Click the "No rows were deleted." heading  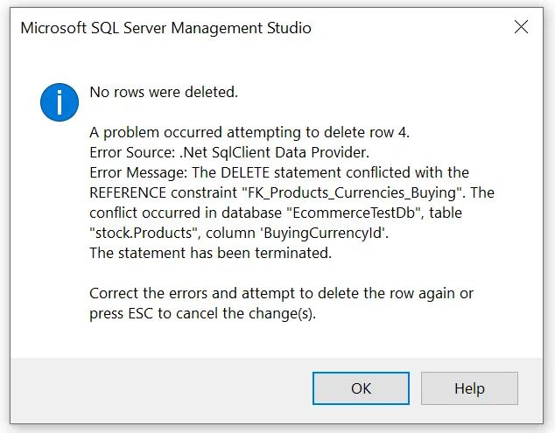164,92
